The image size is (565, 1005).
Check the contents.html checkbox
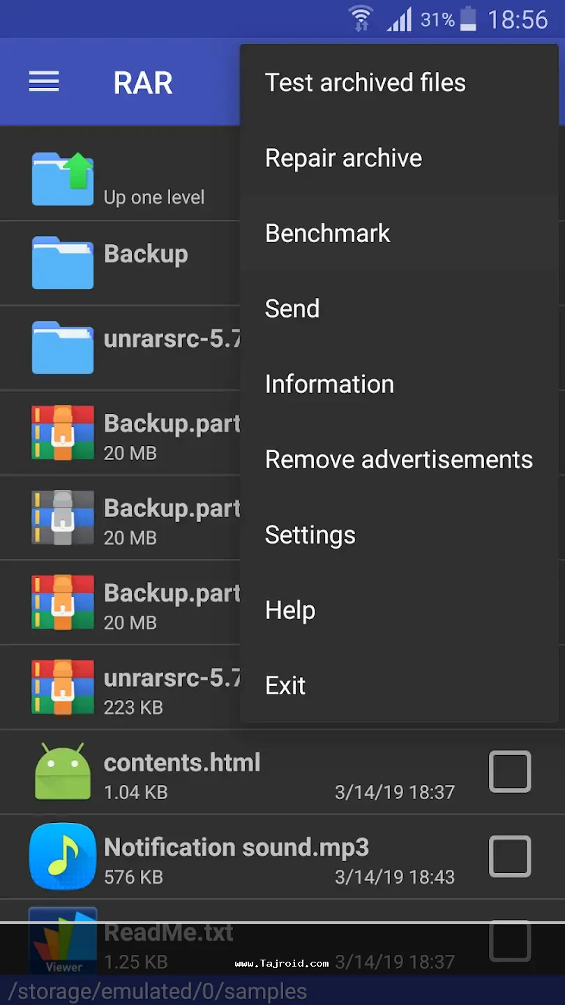[x=510, y=771]
